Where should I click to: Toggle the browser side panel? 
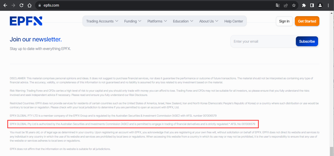click(x=312, y=5)
